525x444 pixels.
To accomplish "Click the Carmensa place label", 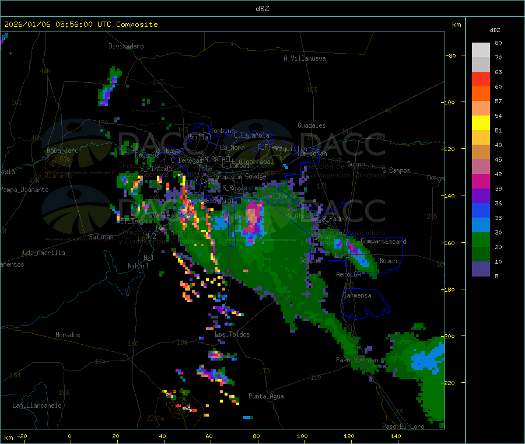I will click(357, 295).
